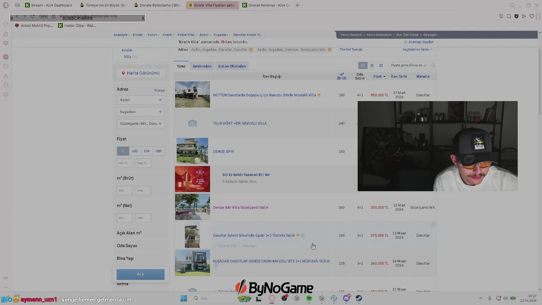The image size is (542, 305).
Task: Click the min TL price field
Action: coord(124,163)
